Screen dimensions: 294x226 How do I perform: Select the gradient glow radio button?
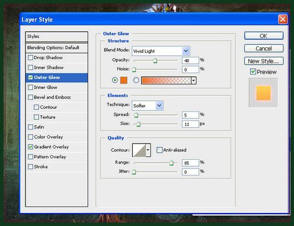[136, 80]
